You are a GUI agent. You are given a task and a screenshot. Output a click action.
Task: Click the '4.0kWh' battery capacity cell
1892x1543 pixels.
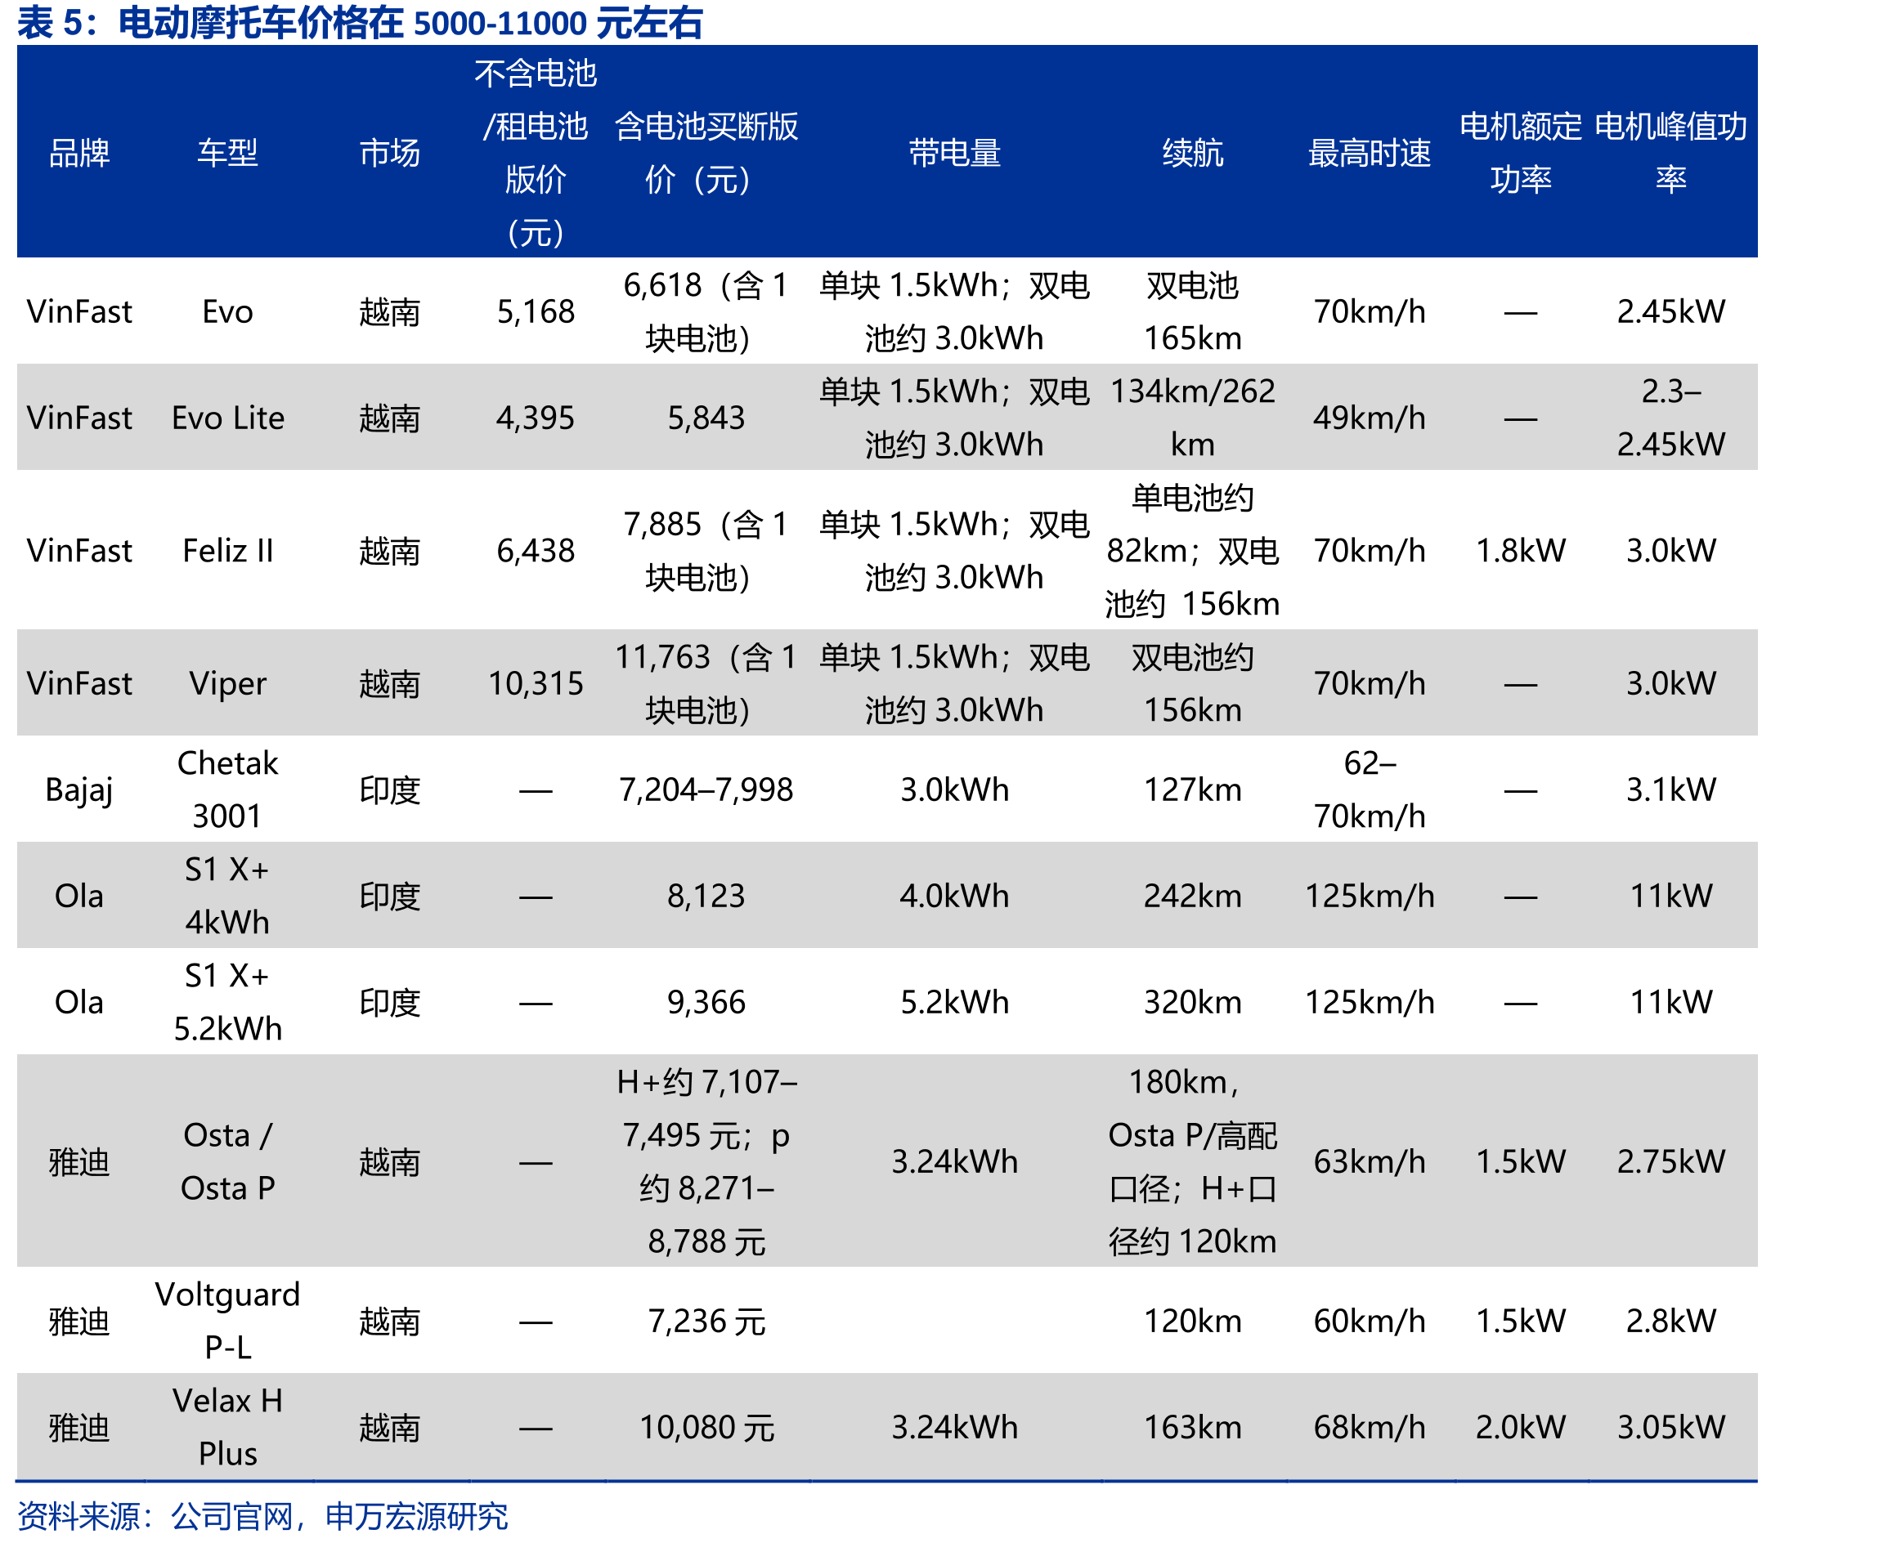[x=954, y=896]
